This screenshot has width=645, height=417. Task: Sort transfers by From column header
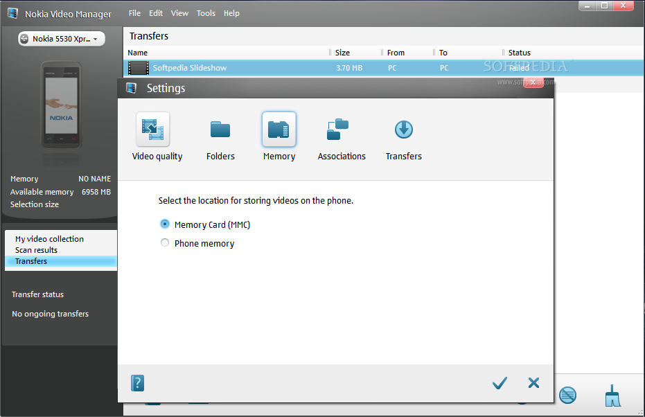pyautogui.click(x=396, y=53)
